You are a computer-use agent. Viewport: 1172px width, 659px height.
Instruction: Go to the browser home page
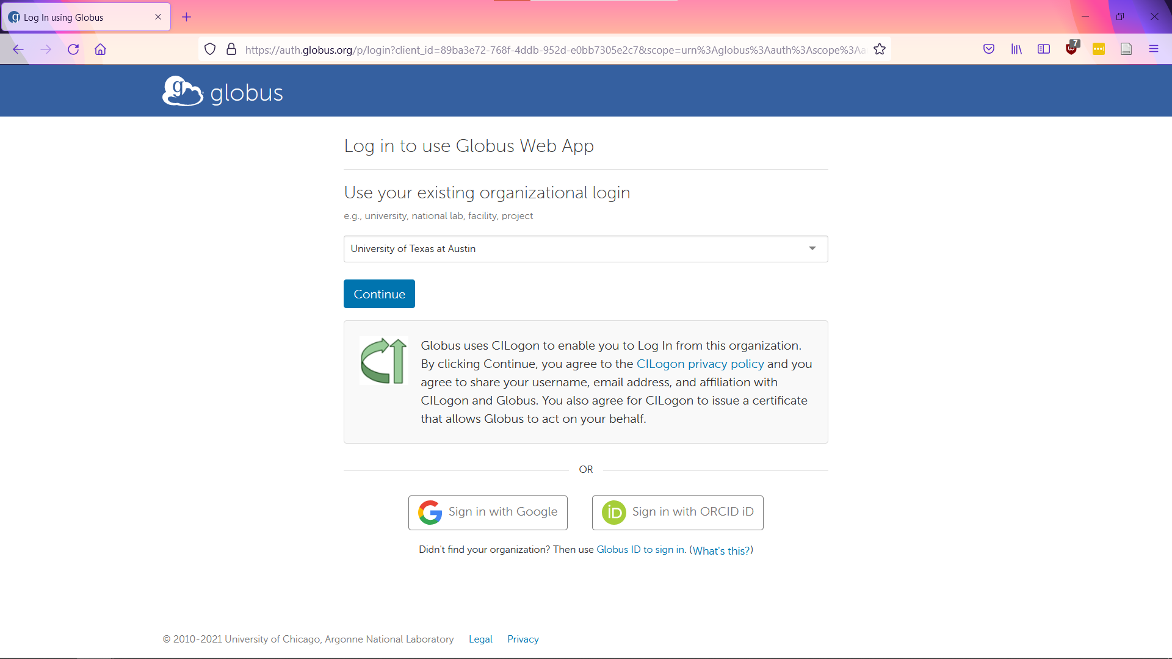click(x=100, y=49)
